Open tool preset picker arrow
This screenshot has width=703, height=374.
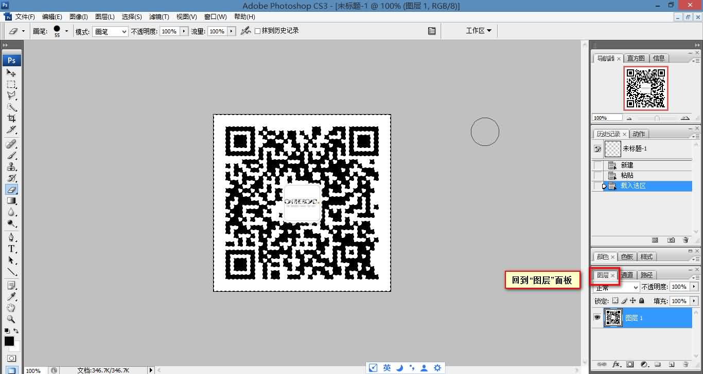coord(23,31)
